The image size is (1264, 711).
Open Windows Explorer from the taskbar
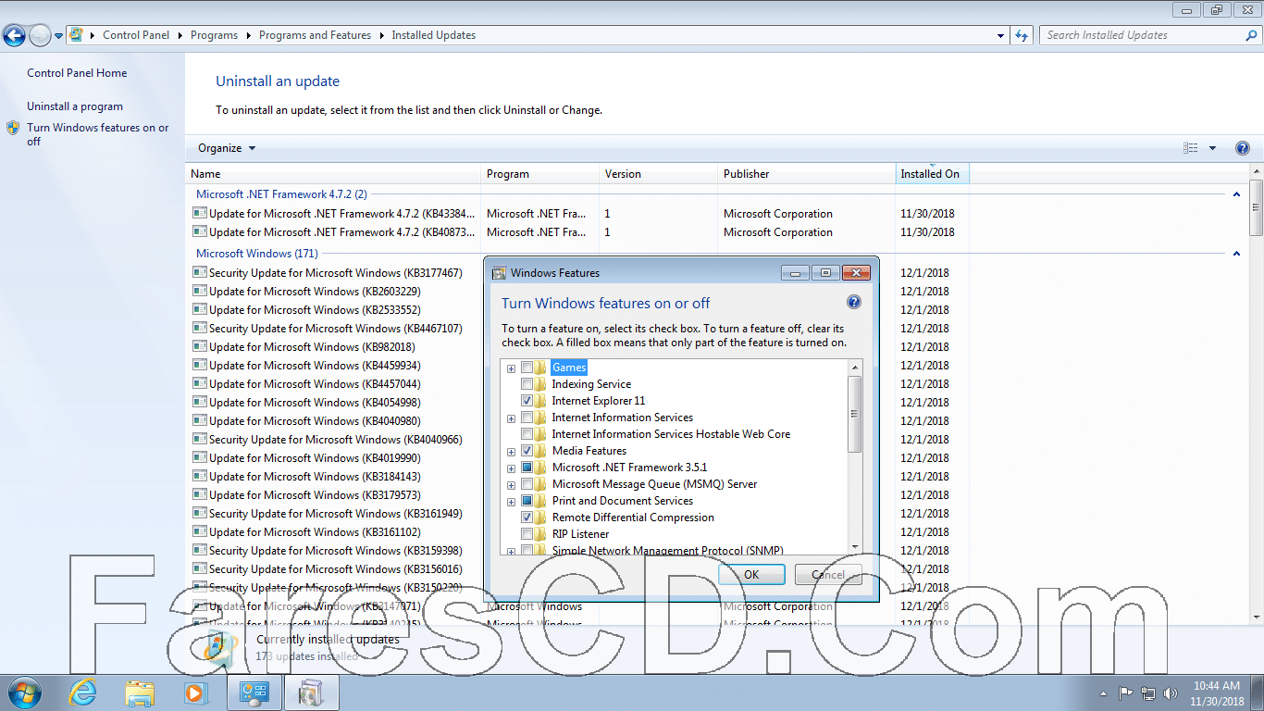tap(140, 692)
